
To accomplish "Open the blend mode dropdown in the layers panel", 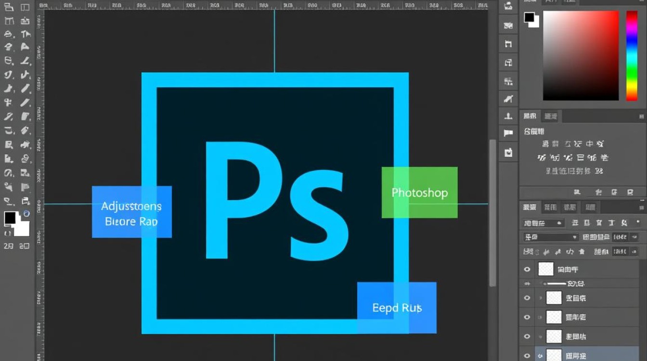I will click(x=551, y=237).
